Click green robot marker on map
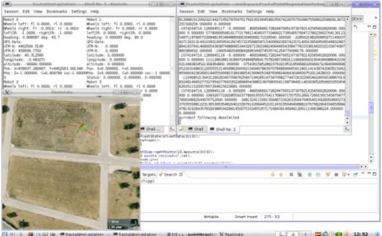This screenshot has width=382, height=236. (x=82, y=127)
